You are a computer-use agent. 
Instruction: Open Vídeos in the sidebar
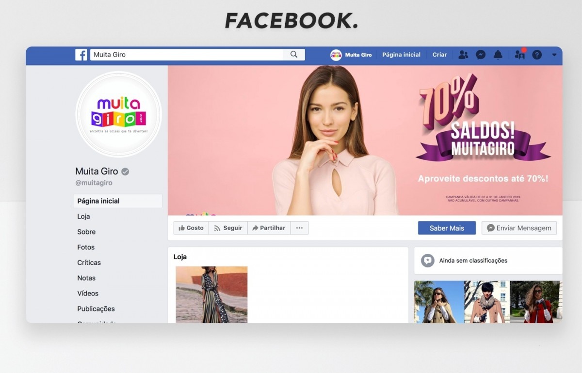coord(88,294)
